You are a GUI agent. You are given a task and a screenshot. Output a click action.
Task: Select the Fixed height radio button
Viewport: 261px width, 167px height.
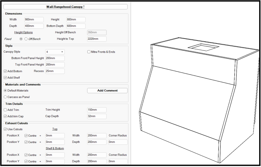pos(21,39)
